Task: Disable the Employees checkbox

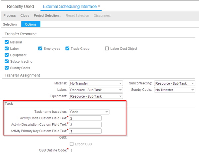Action: click(40, 49)
